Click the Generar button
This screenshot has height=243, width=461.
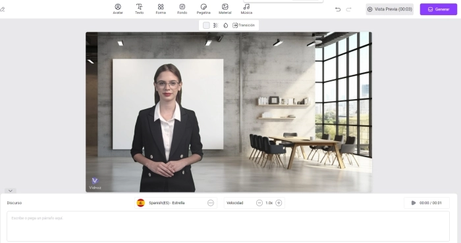pyautogui.click(x=439, y=9)
